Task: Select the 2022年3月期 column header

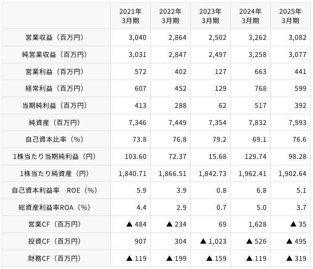Action: [170, 16]
